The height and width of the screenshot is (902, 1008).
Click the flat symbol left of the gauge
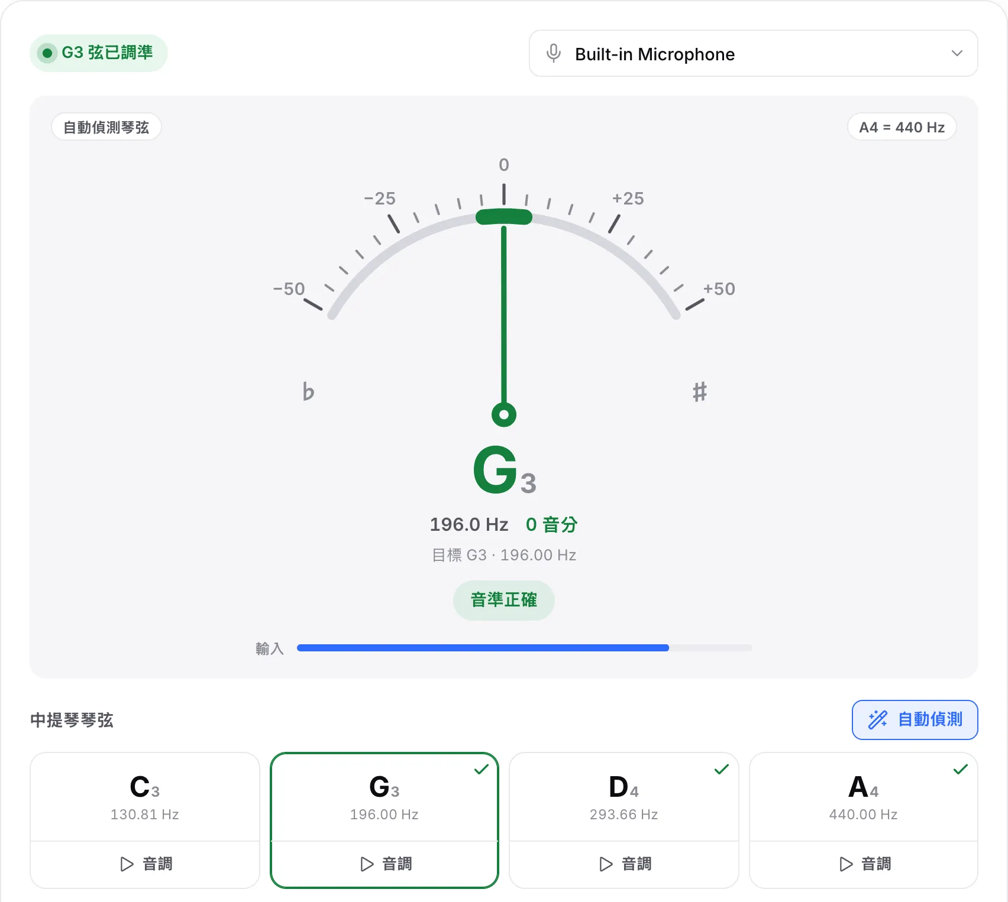pos(308,391)
